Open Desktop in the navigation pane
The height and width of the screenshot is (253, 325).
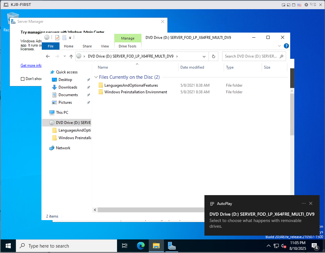pyautogui.click(x=65, y=80)
